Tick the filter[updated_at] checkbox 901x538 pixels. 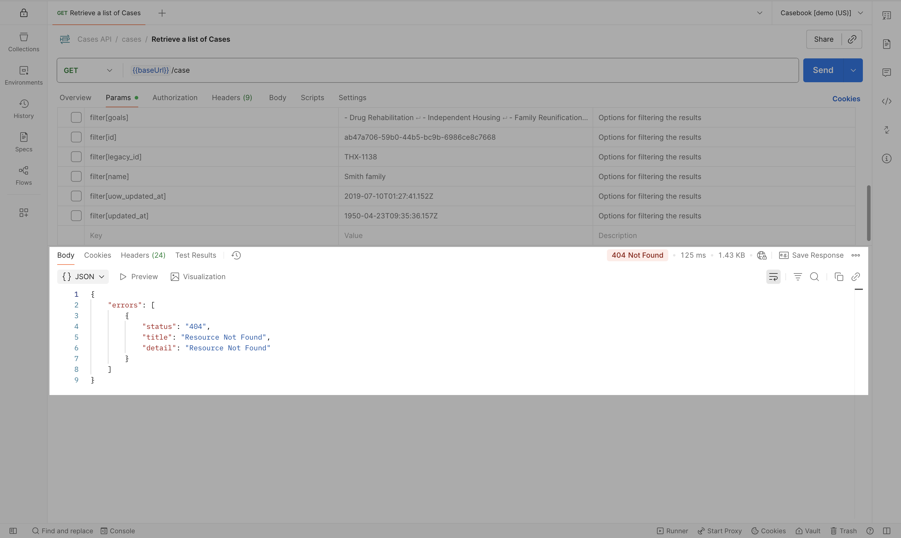tap(76, 216)
